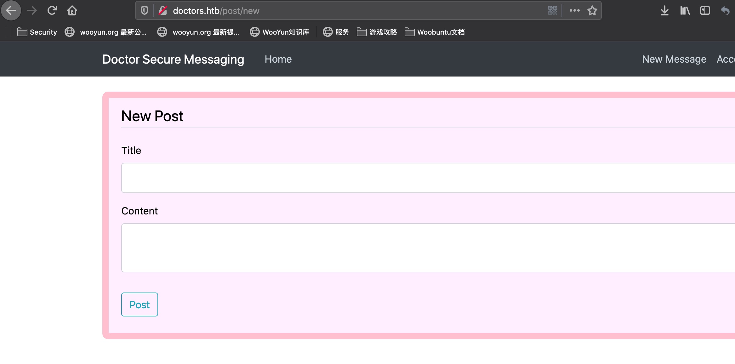Bookmark this page with the star
Viewport: 735px width, 364px height.
click(592, 11)
